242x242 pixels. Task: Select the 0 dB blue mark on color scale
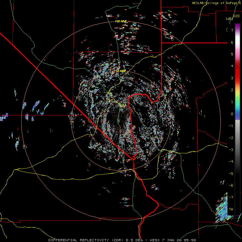pos(232,114)
